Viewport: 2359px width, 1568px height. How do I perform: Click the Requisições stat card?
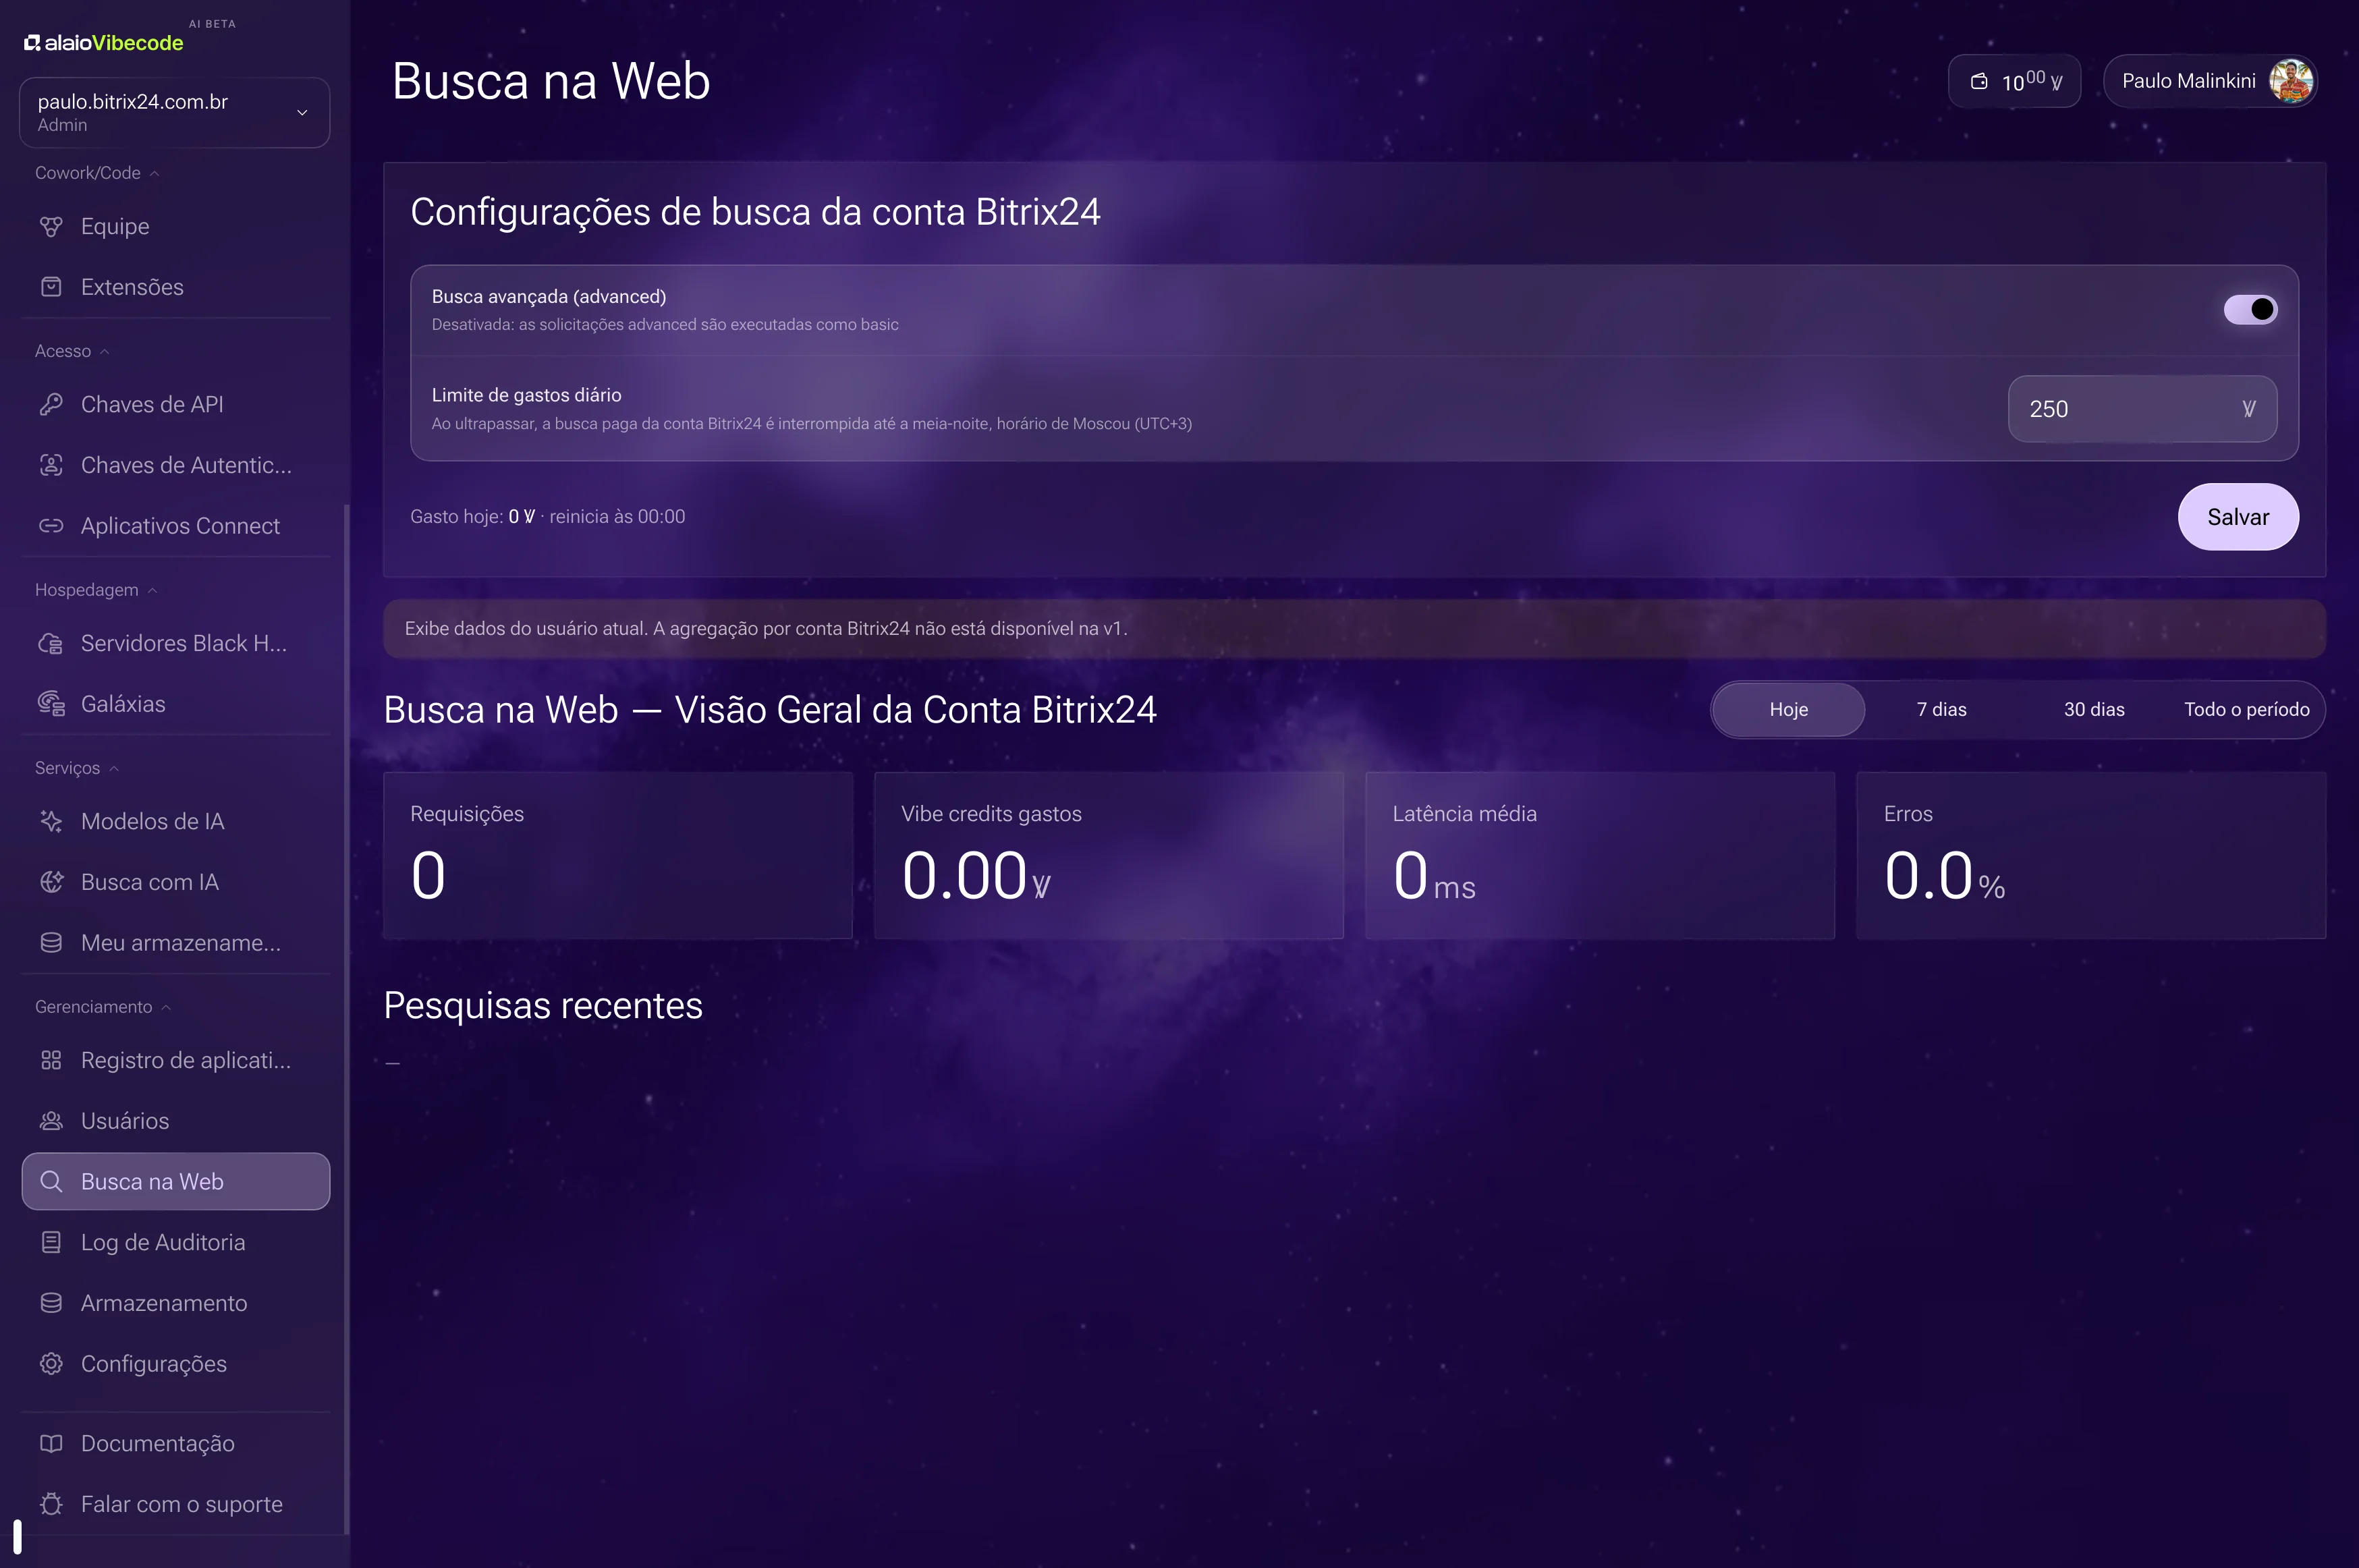pos(618,856)
